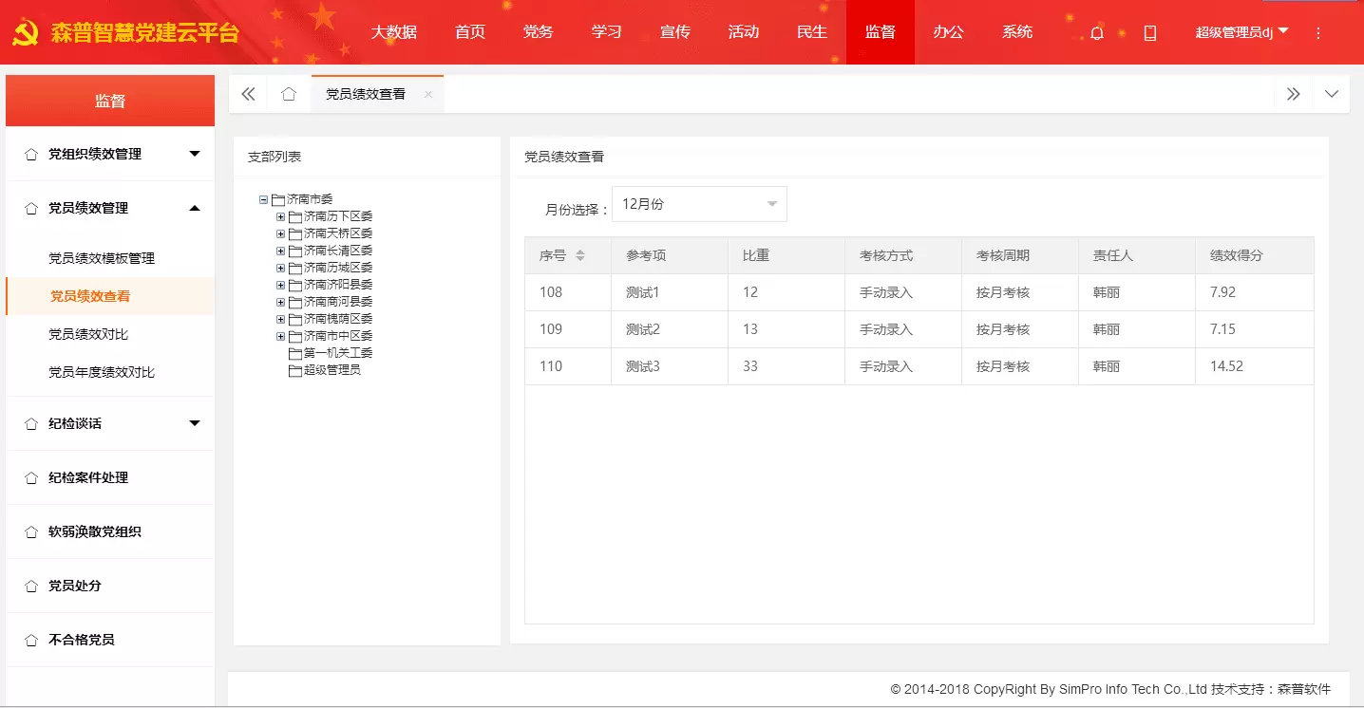1364x708 pixels.
Task: Click the party emblem logo
Action: pyautogui.click(x=26, y=34)
